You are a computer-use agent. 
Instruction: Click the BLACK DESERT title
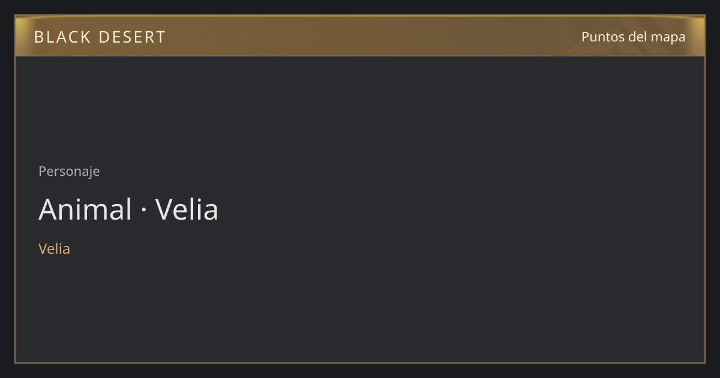coord(100,37)
